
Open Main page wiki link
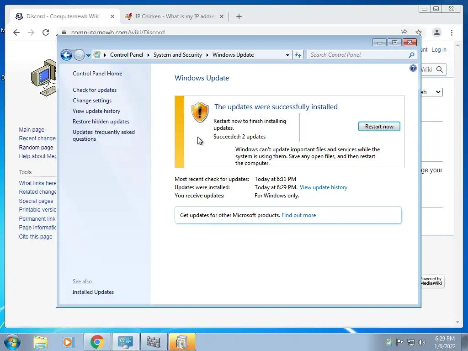[x=32, y=129]
